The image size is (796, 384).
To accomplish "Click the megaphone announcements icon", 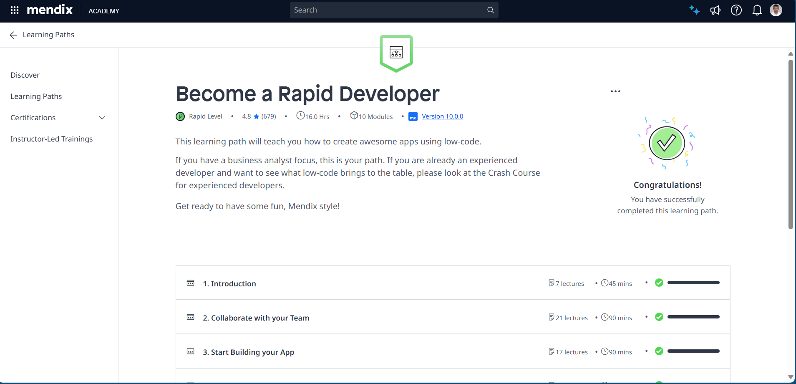I will [x=715, y=10].
